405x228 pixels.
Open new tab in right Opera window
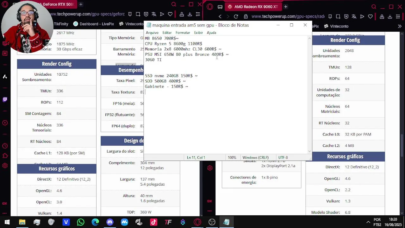(285, 7)
